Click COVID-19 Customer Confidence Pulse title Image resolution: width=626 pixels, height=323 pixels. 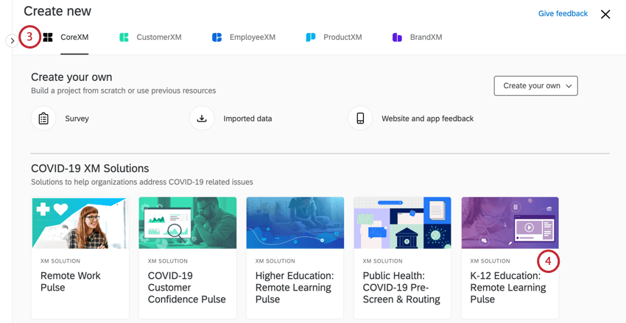tap(187, 288)
